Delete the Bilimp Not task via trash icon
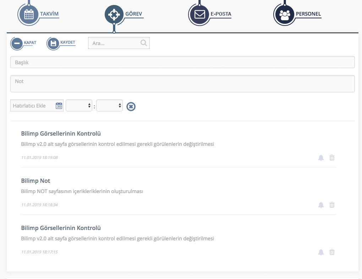 332,205
